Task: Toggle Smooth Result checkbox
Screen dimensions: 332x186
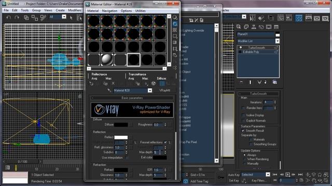Action: 243,131
